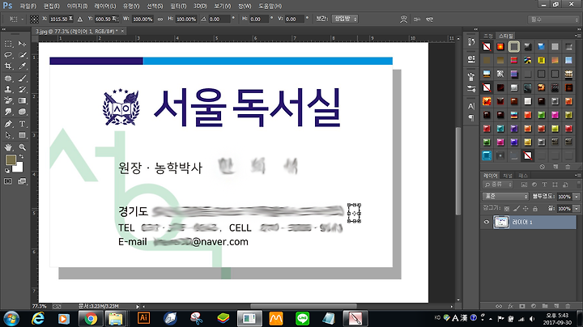The width and height of the screenshot is (583, 327).
Task: Open the layer filter 종류 dropdown
Action: (x=498, y=185)
